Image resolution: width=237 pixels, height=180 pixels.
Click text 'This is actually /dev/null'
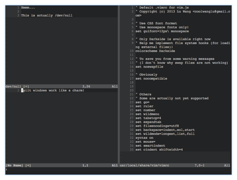(x=47, y=15)
